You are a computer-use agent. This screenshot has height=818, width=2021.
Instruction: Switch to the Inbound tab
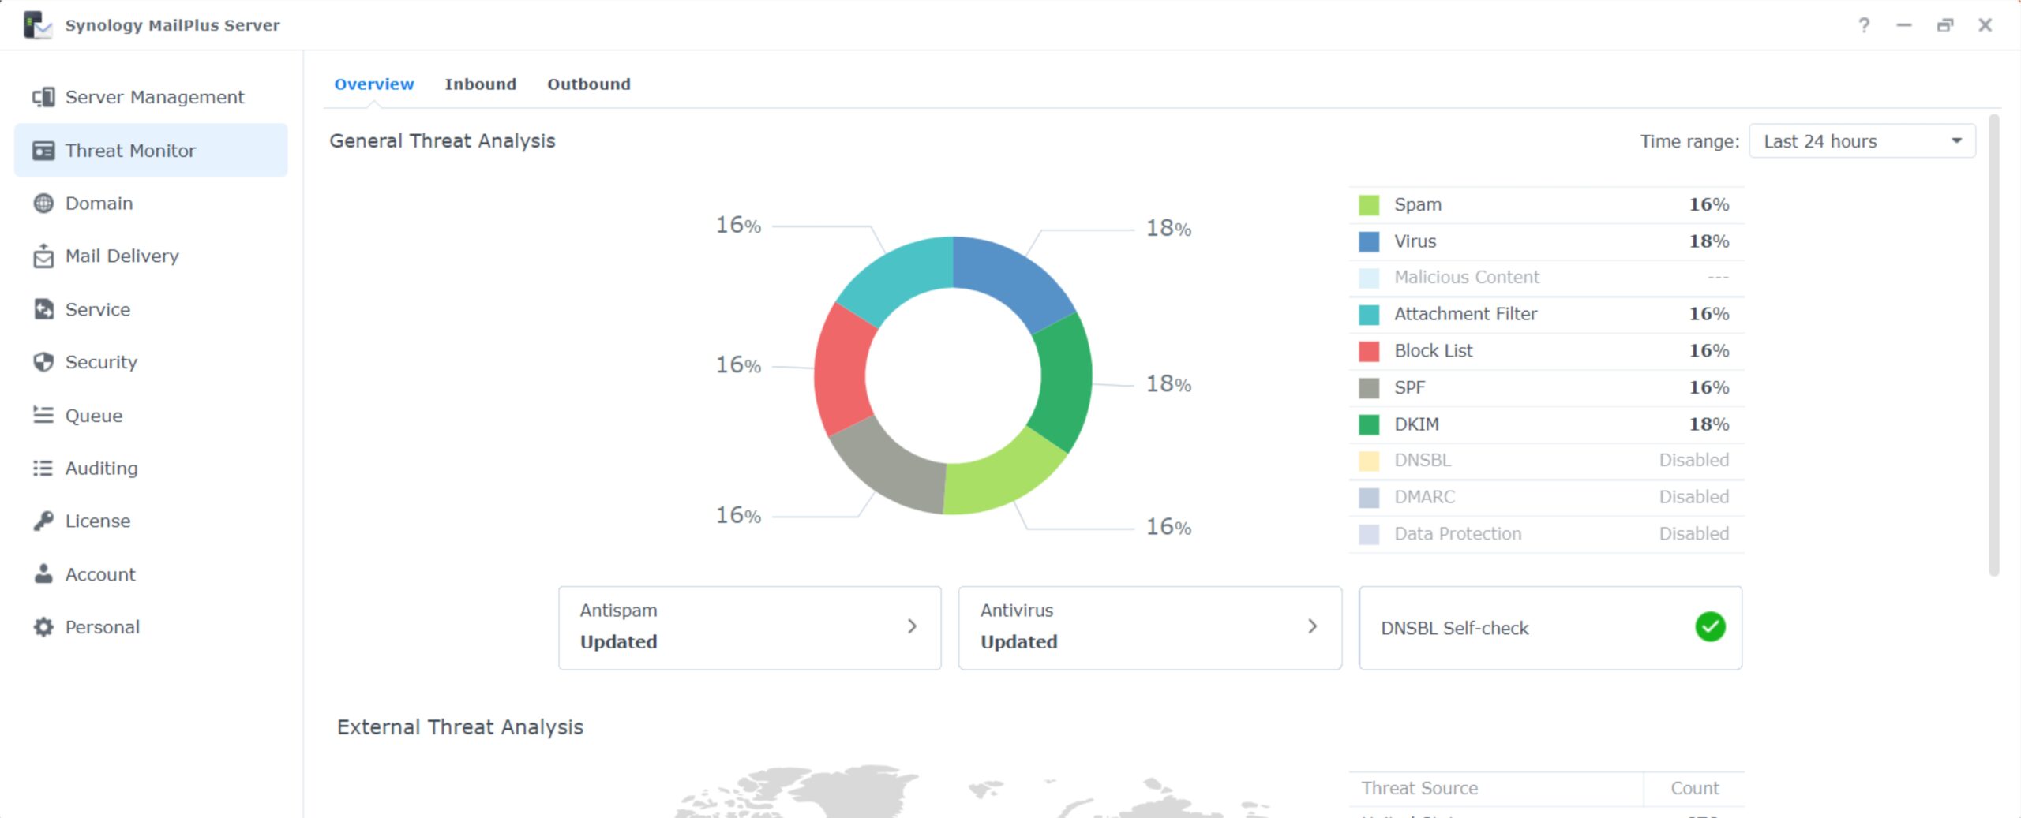480,84
